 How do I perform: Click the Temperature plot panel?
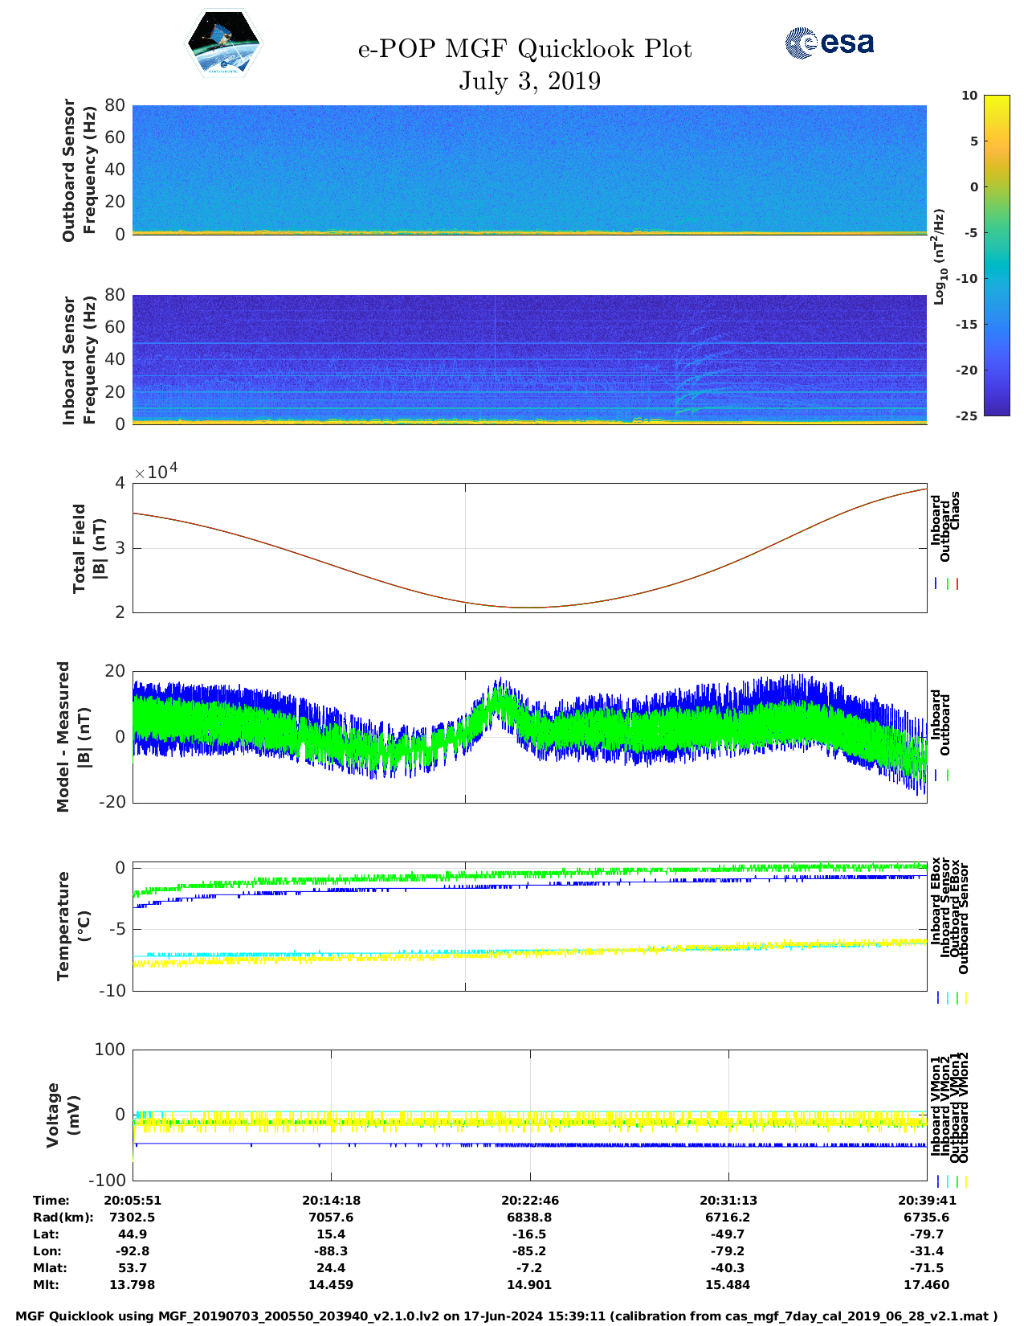click(529, 927)
